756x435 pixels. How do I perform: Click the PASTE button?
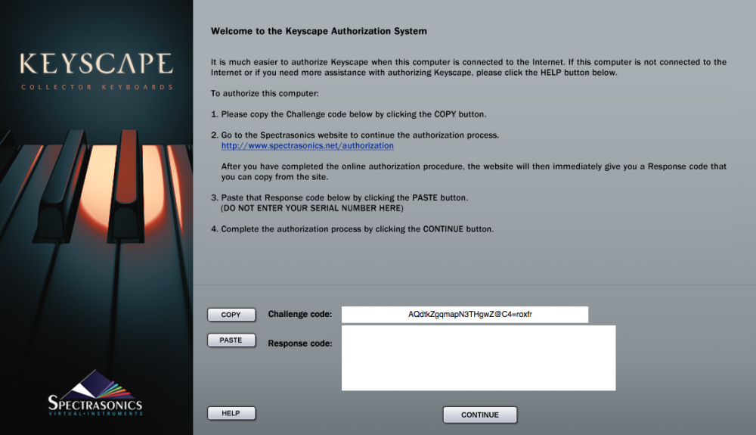click(x=231, y=340)
